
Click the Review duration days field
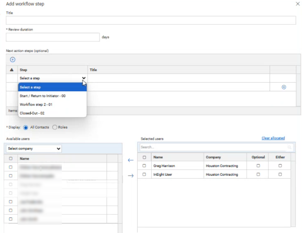53,37
